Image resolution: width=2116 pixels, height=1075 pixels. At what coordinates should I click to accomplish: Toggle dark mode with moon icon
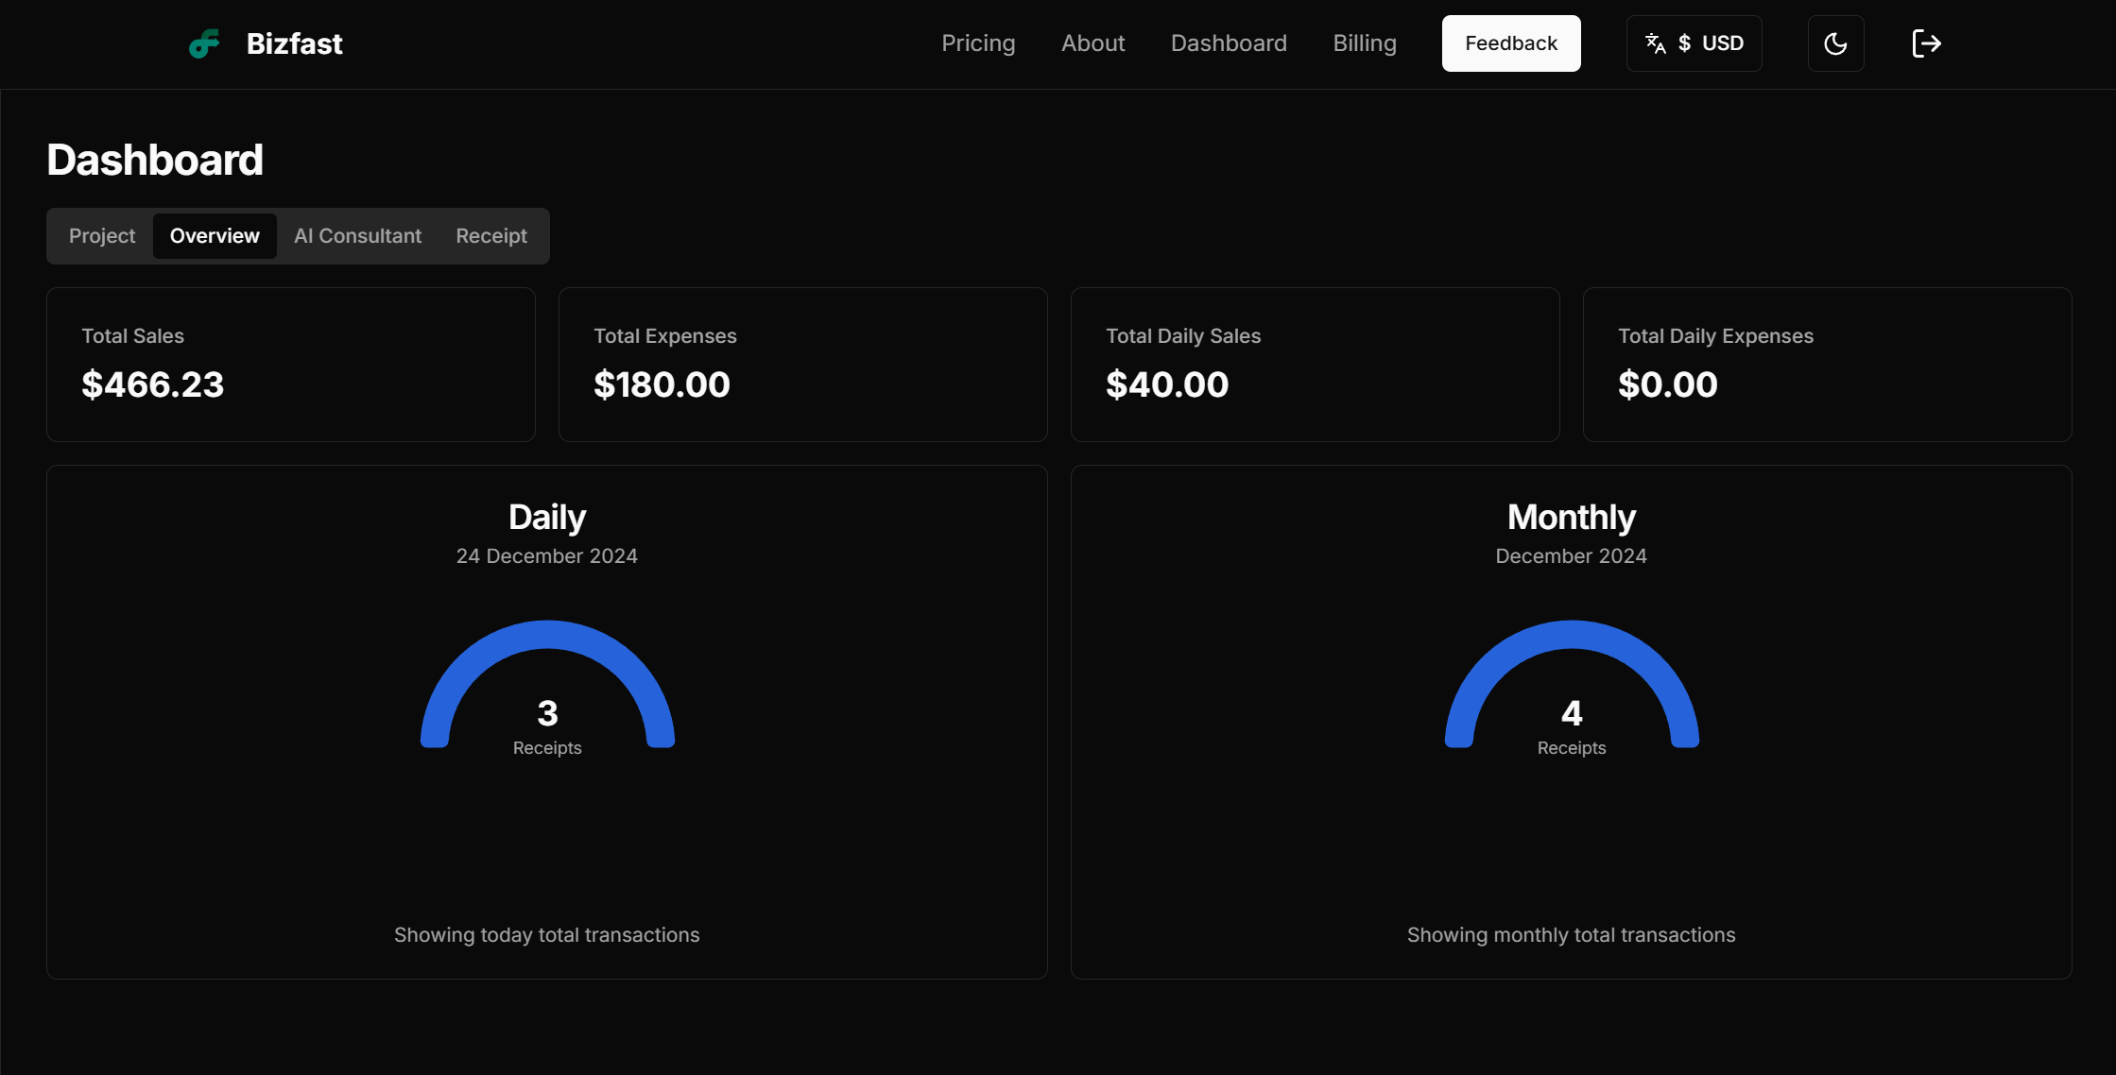coord(1835,43)
